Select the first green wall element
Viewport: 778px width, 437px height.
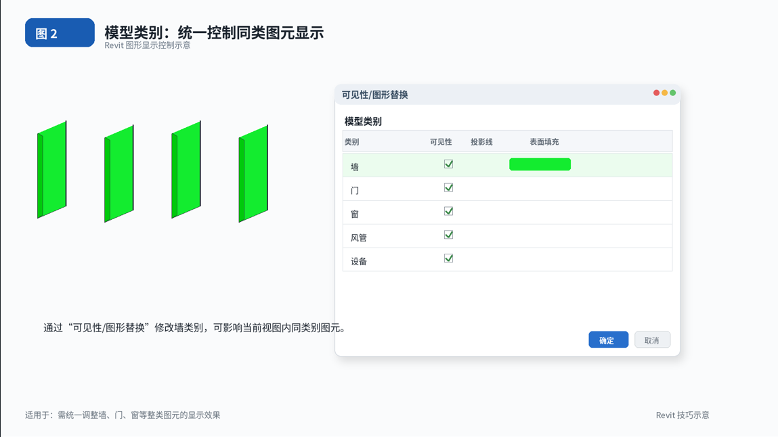coord(52,169)
